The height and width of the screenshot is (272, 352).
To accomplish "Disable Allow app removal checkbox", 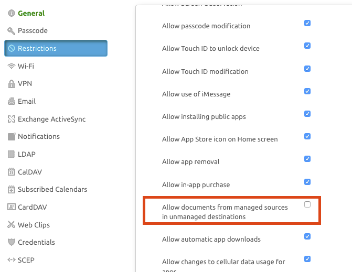I will click(307, 159).
